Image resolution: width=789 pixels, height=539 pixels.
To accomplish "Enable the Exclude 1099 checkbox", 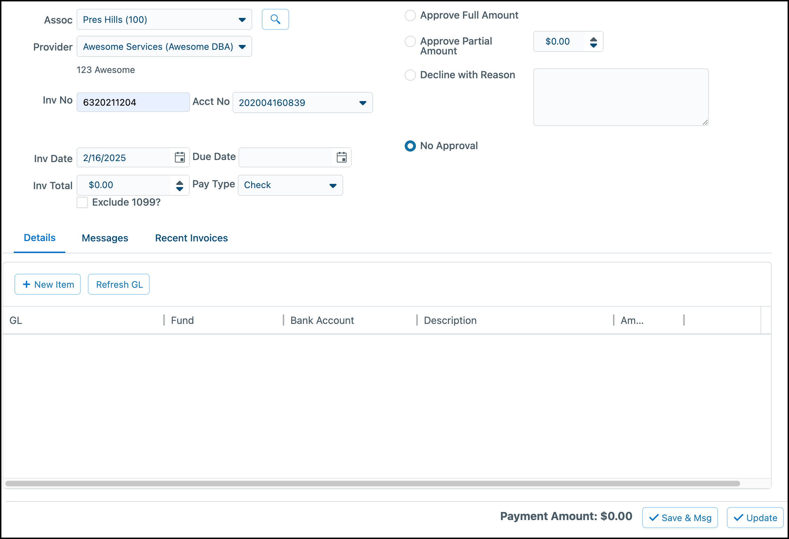I will point(82,202).
